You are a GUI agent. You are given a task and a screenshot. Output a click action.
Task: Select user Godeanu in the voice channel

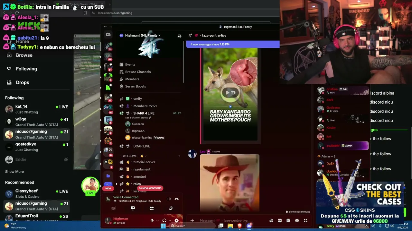click(x=138, y=124)
